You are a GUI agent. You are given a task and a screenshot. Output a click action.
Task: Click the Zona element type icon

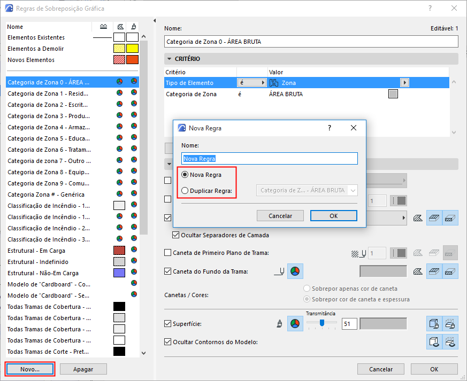pos(274,83)
